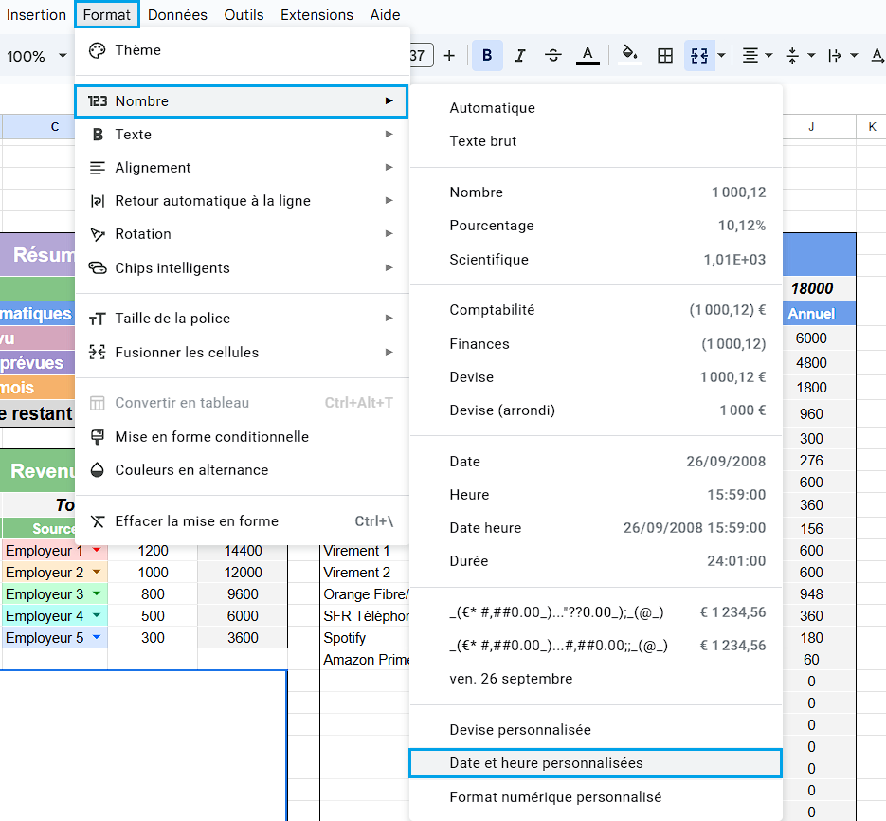Open the Thème option in Format menu
Screen dimensions: 886x821
pos(138,50)
